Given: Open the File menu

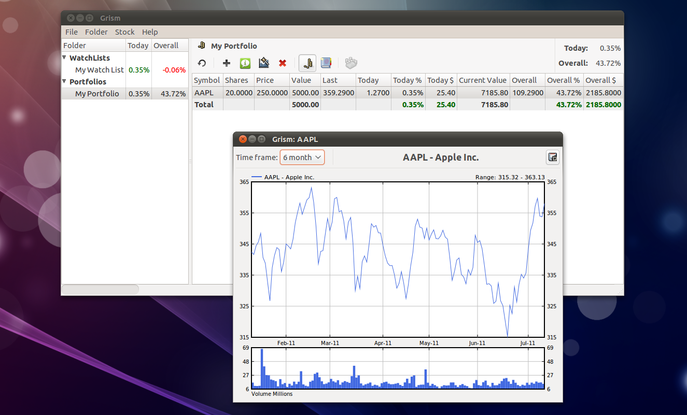Looking at the screenshot, I should click(x=72, y=32).
